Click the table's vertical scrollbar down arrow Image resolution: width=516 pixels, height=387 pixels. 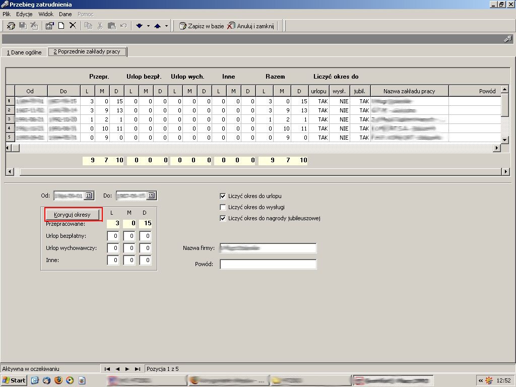point(504,140)
